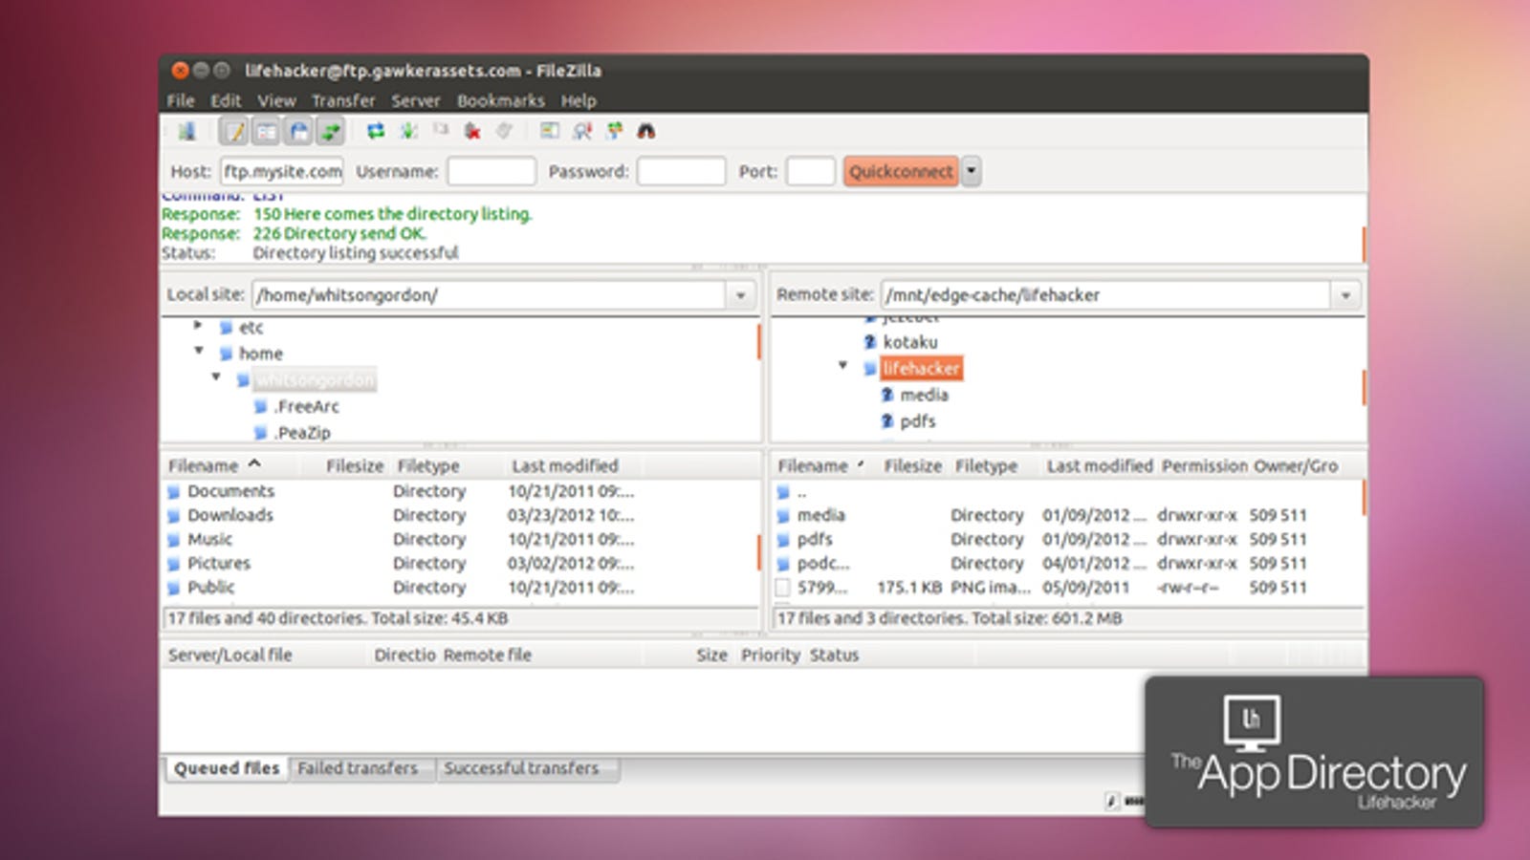Click the binoculars search remote files icon

[646, 131]
